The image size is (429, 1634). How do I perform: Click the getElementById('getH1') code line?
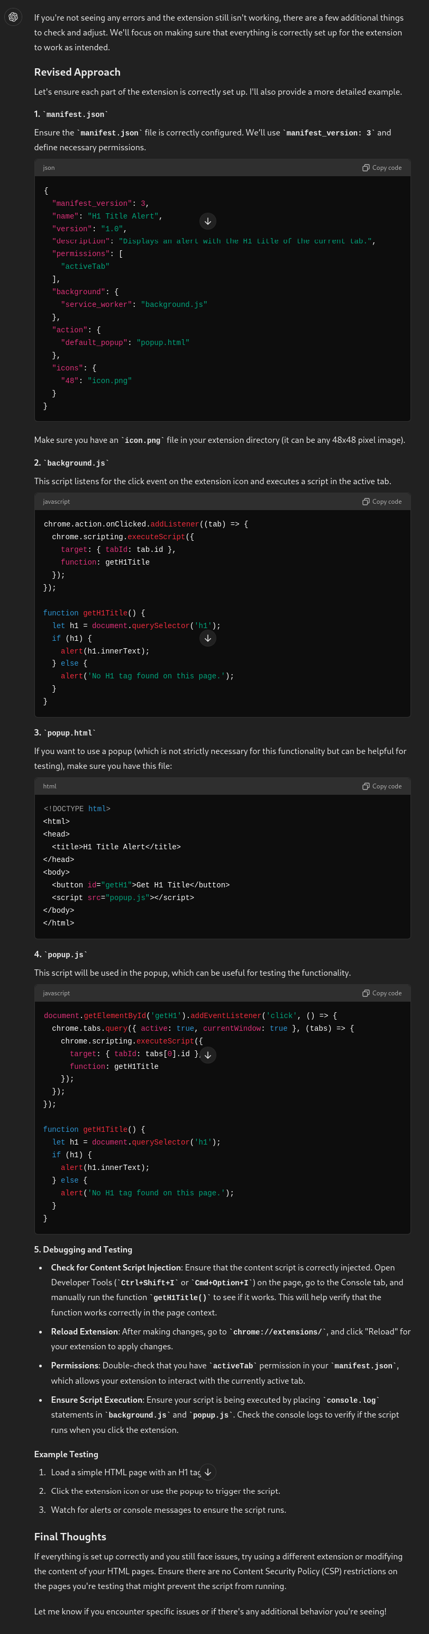(190, 1015)
